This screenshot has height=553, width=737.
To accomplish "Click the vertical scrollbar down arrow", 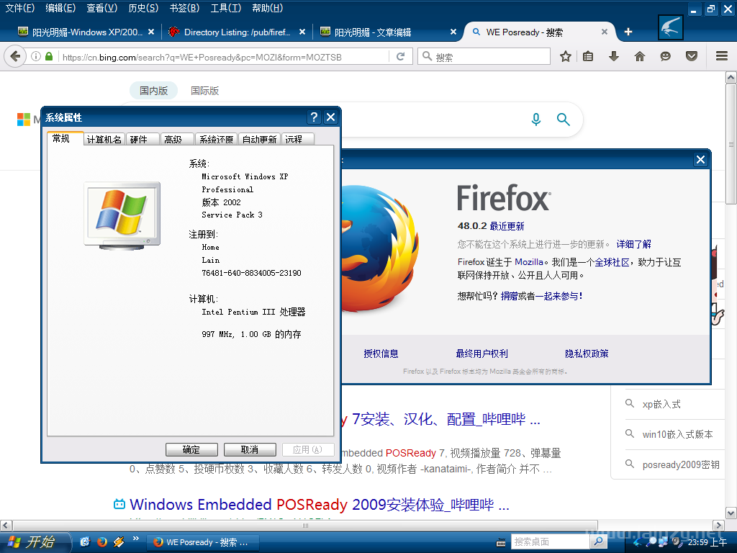I will (x=731, y=513).
